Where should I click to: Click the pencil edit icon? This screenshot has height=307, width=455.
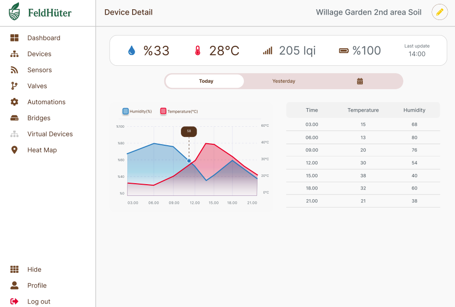click(x=439, y=12)
